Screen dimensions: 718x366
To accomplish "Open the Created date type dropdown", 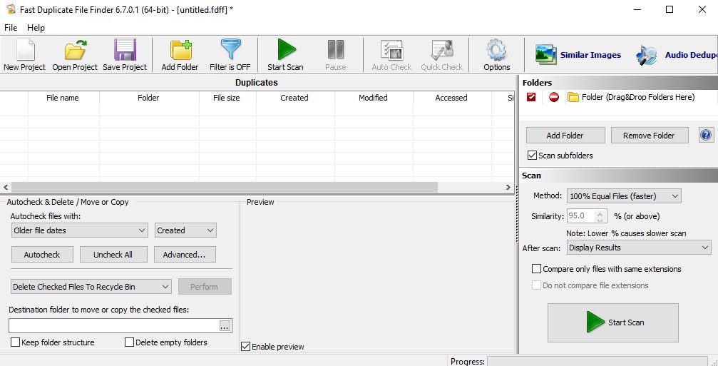I will tap(185, 230).
